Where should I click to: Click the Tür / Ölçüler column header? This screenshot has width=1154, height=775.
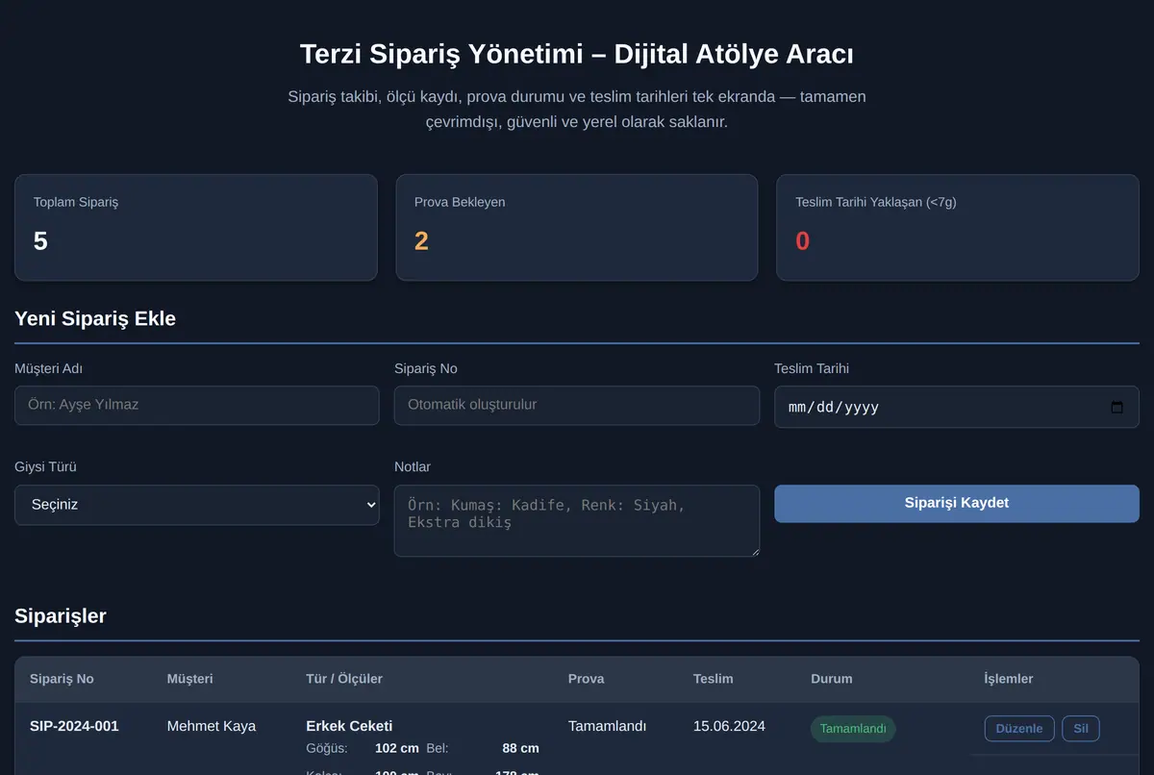(x=344, y=679)
